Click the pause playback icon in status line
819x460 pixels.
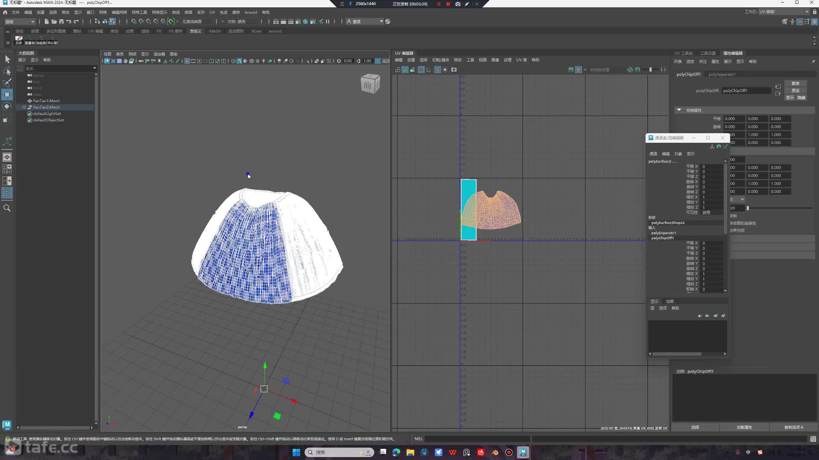pos(328,21)
